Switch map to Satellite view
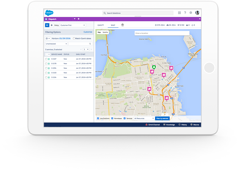238x174 pixels. point(105,32)
